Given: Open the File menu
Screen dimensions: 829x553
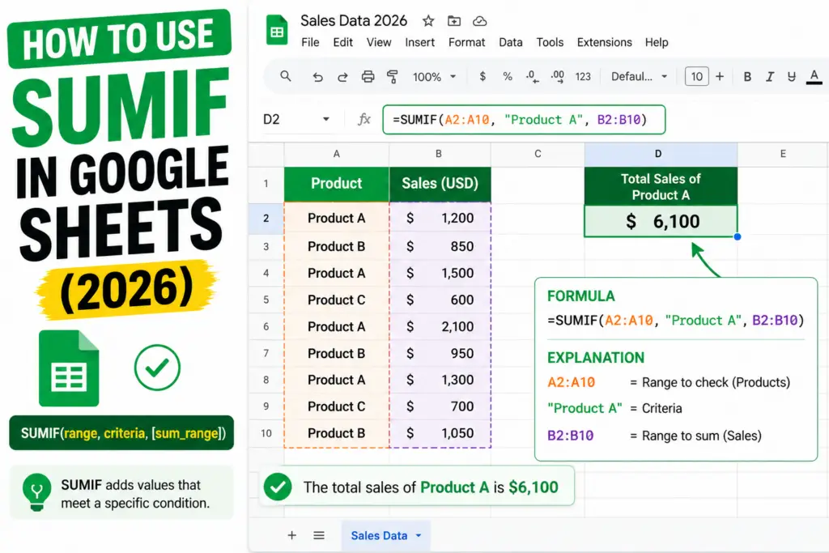Looking at the screenshot, I should (x=310, y=42).
